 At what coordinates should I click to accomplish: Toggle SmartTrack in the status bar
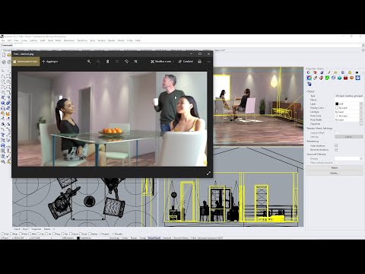pos(154,238)
